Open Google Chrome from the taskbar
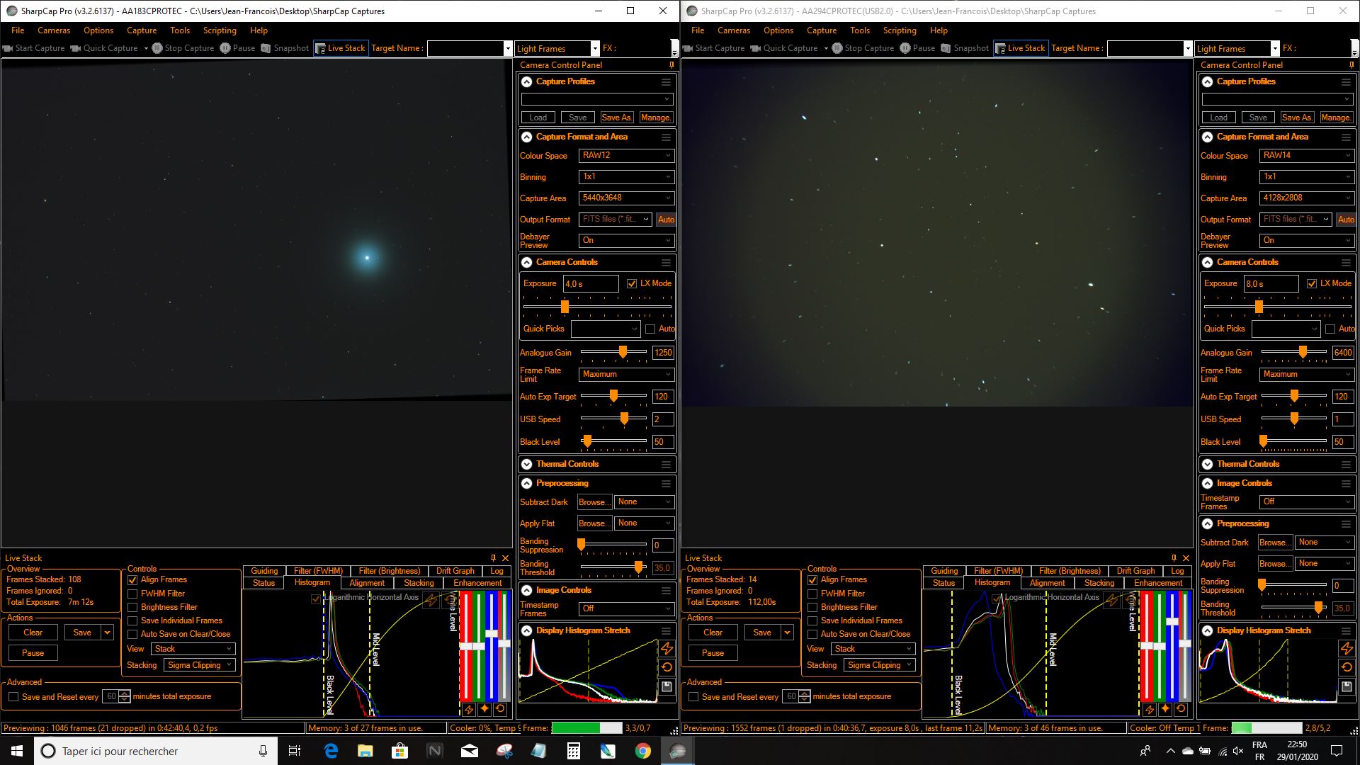Image resolution: width=1360 pixels, height=765 pixels. coord(642,751)
